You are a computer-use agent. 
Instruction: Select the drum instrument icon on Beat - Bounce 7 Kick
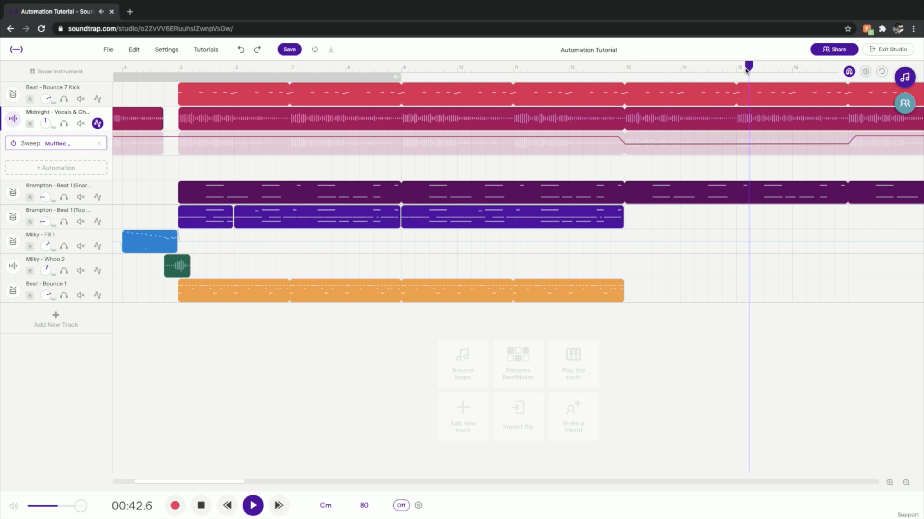(x=13, y=94)
